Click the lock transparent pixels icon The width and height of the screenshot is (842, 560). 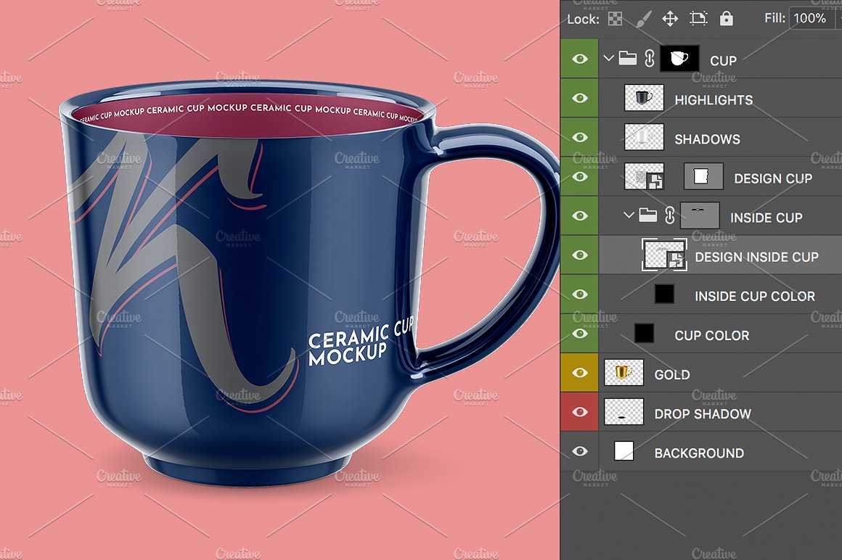click(615, 18)
